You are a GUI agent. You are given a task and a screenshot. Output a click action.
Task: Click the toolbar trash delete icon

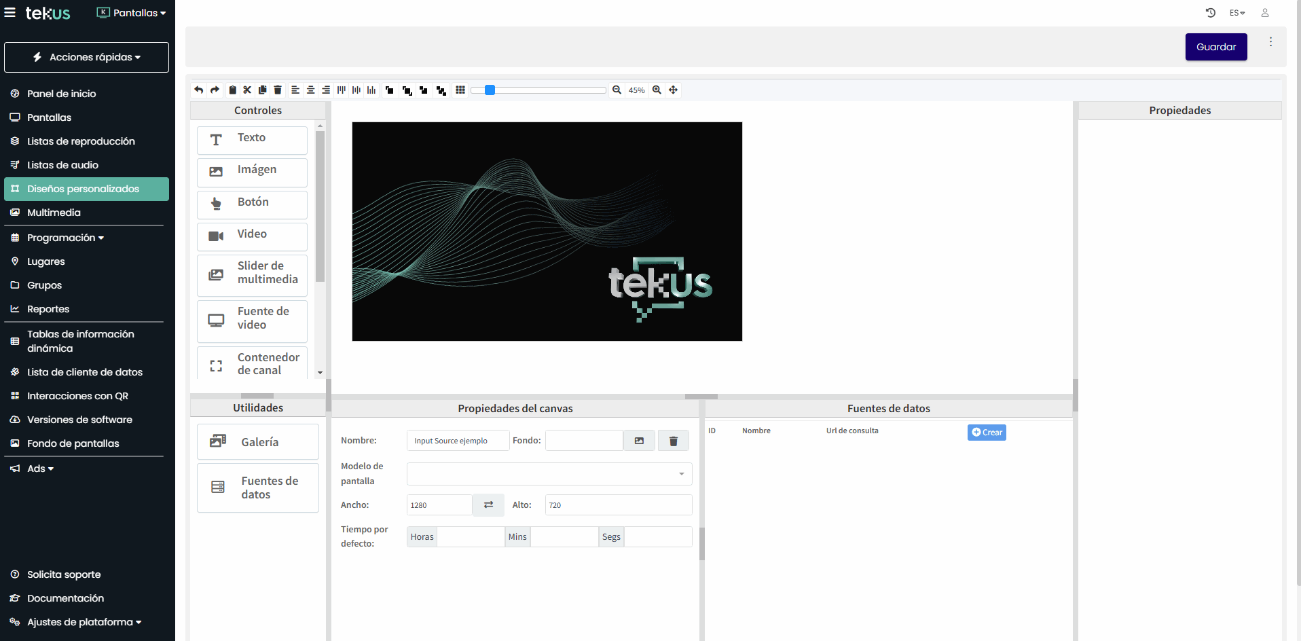[x=278, y=90]
